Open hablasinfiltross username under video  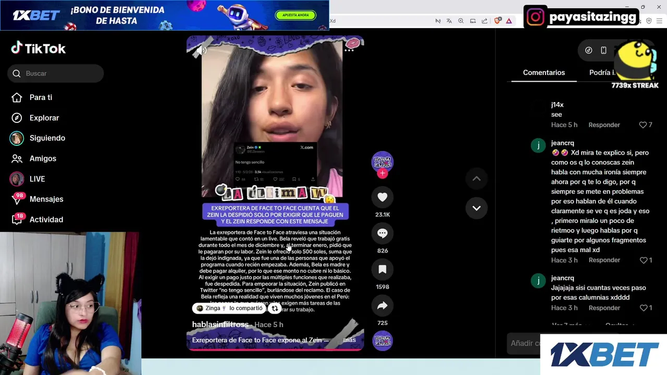[x=220, y=324]
